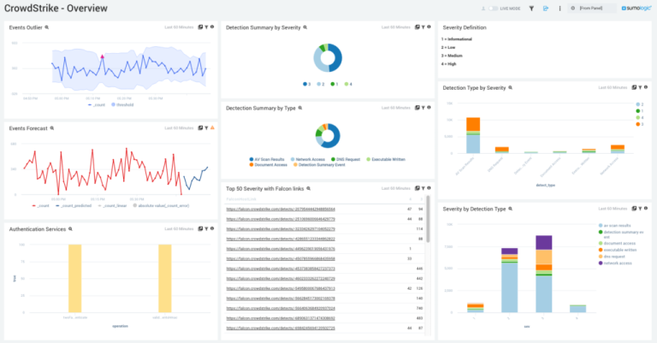Open the dashboard filter funnel in top toolbar
Screen dimensions: 657x343
(x=531, y=9)
